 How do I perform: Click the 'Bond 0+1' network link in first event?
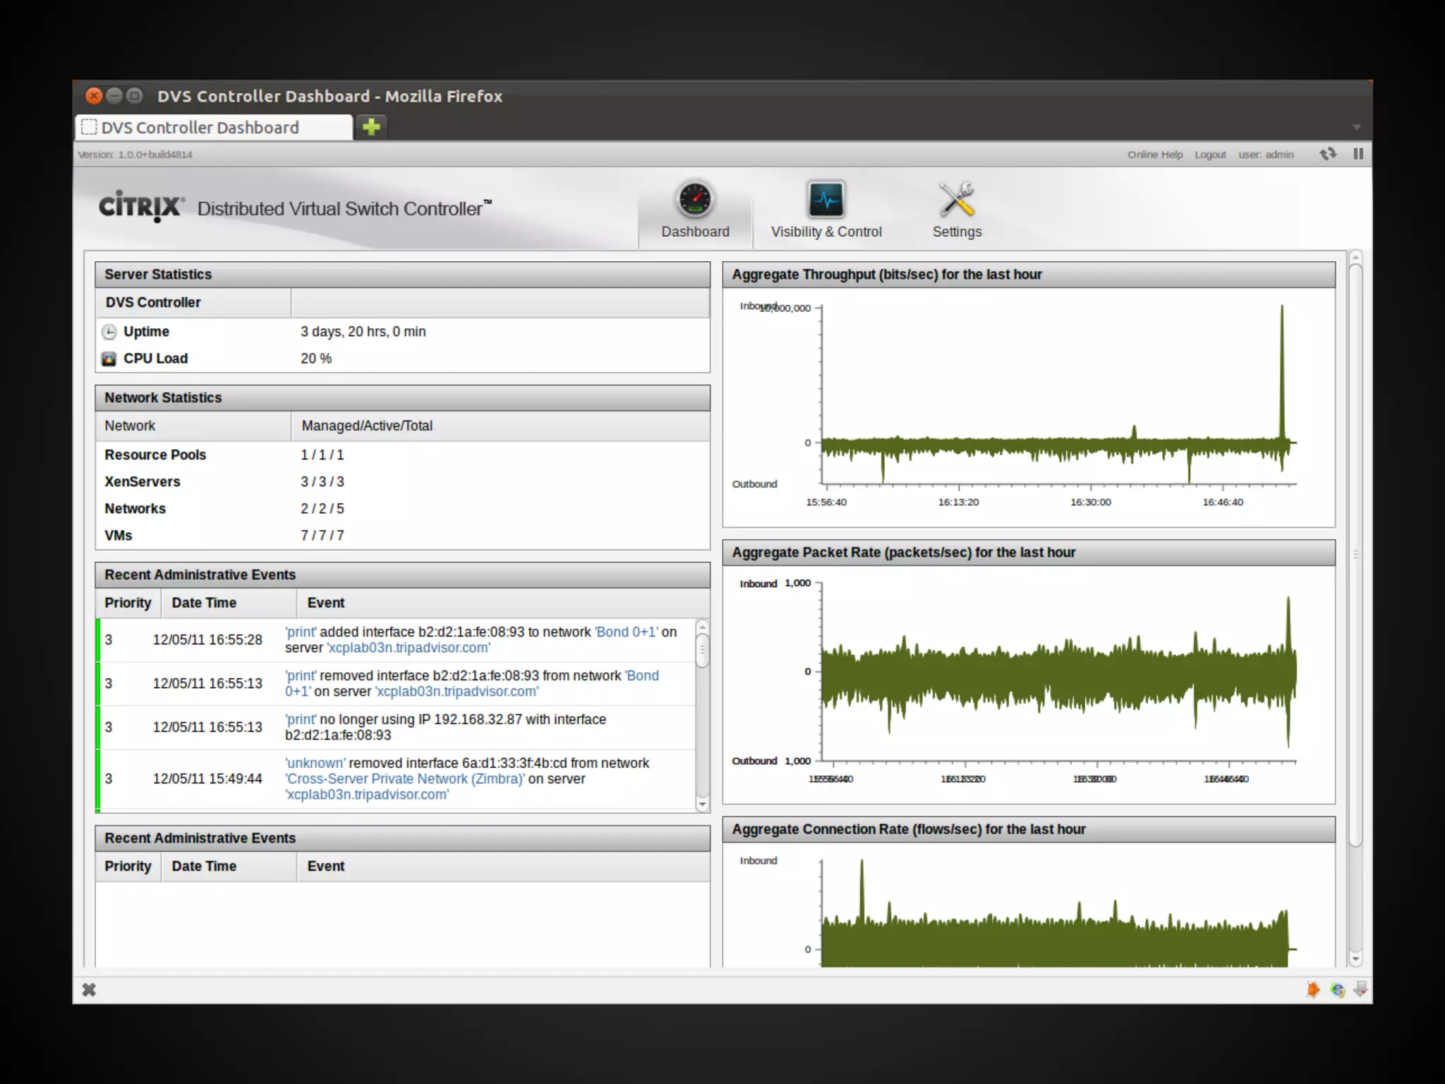click(x=627, y=632)
